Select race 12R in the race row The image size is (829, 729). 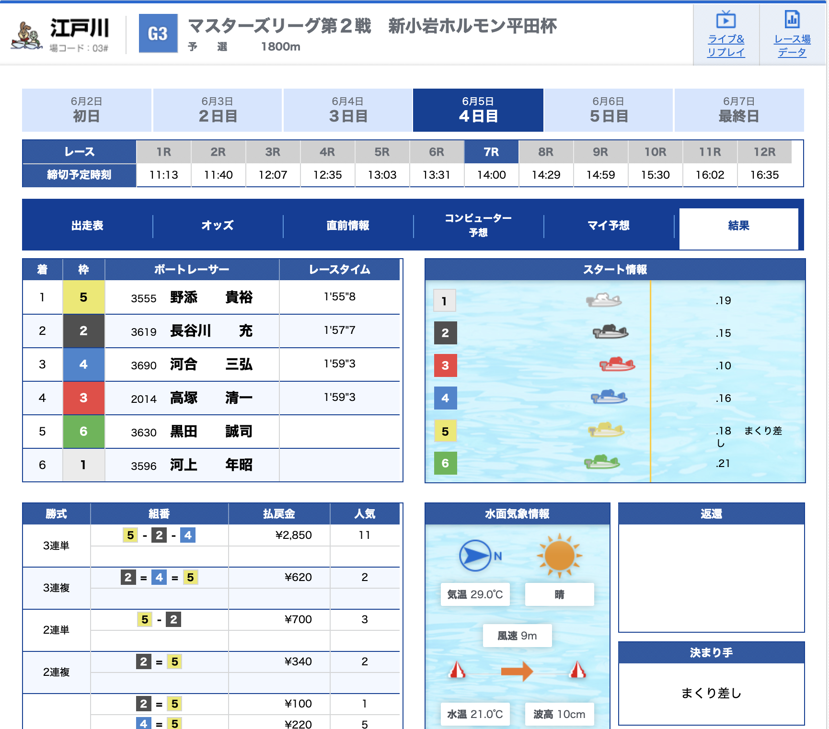[764, 152]
